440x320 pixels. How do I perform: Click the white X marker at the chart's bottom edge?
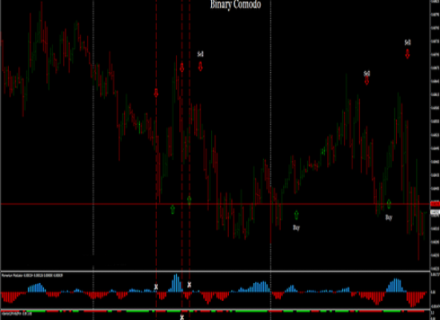pyautogui.click(x=182, y=317)
